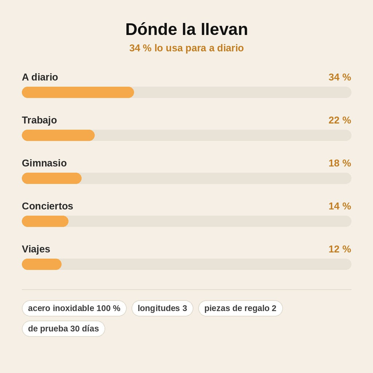Click the 'Trabajo' progress bar
Screen dimensions: 373x373
click(186, 136)
